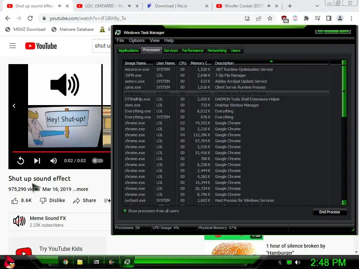Expand the tab search dropdown arrow
The height and width of the screenshot is (269, 359).
[317, 6]
